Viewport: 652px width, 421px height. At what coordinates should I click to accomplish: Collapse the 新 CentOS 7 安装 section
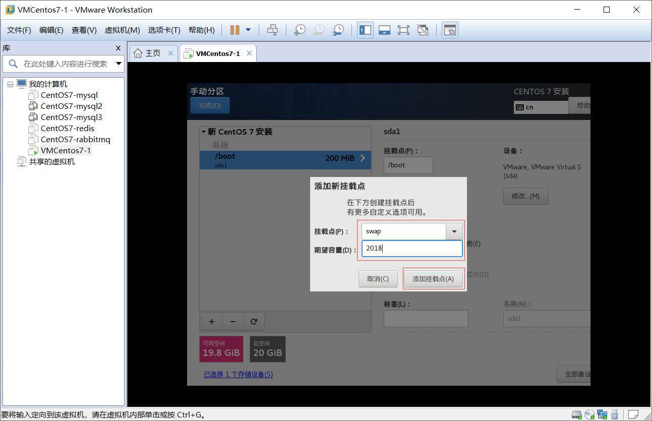pyautogui.click(x=204, y=132)
